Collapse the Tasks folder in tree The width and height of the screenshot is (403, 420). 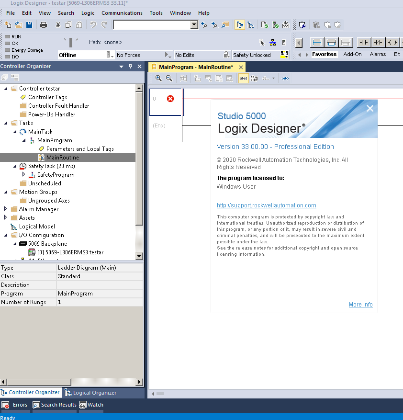pos(6,123)
